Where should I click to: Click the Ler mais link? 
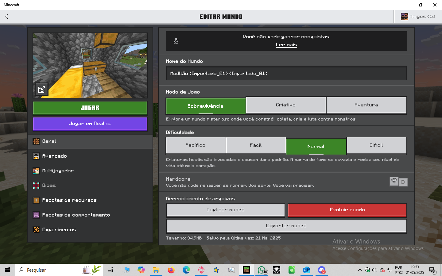286,45
